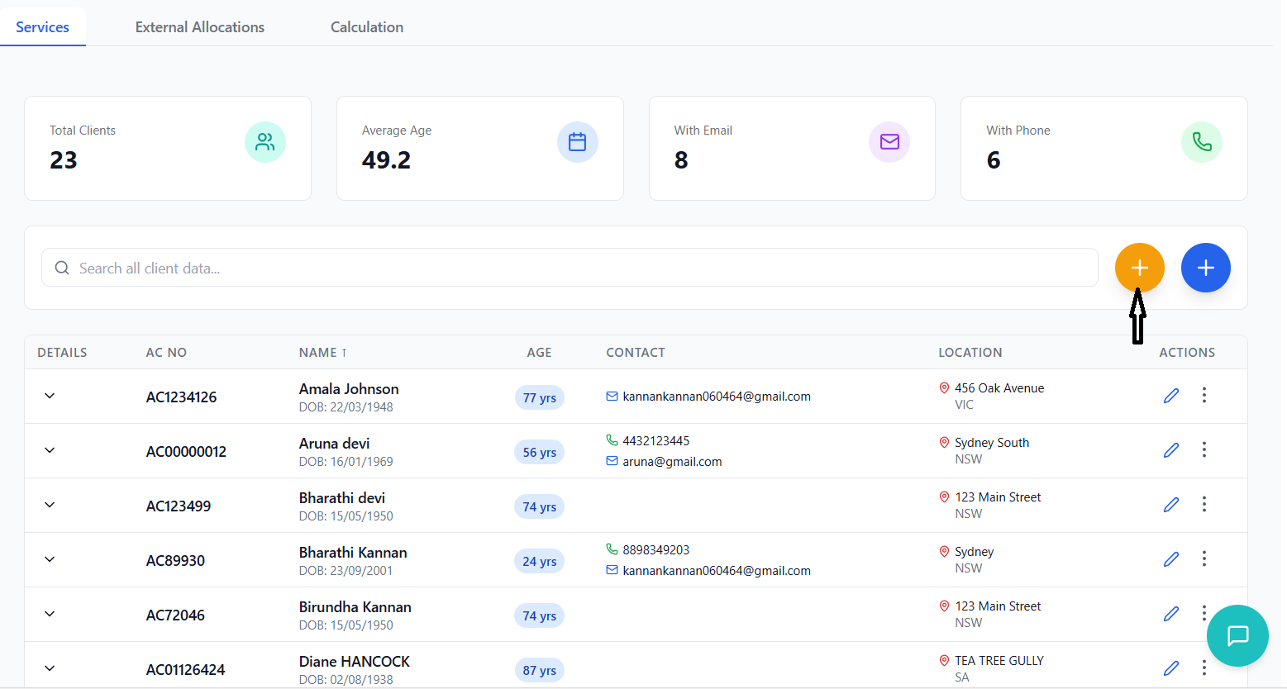Click pencil icon for Birundha Kannan

coord(1170,614)
